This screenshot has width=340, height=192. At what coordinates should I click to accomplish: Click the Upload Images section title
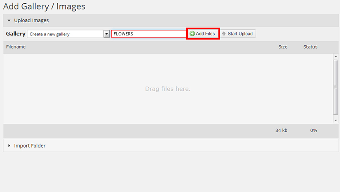31,20
